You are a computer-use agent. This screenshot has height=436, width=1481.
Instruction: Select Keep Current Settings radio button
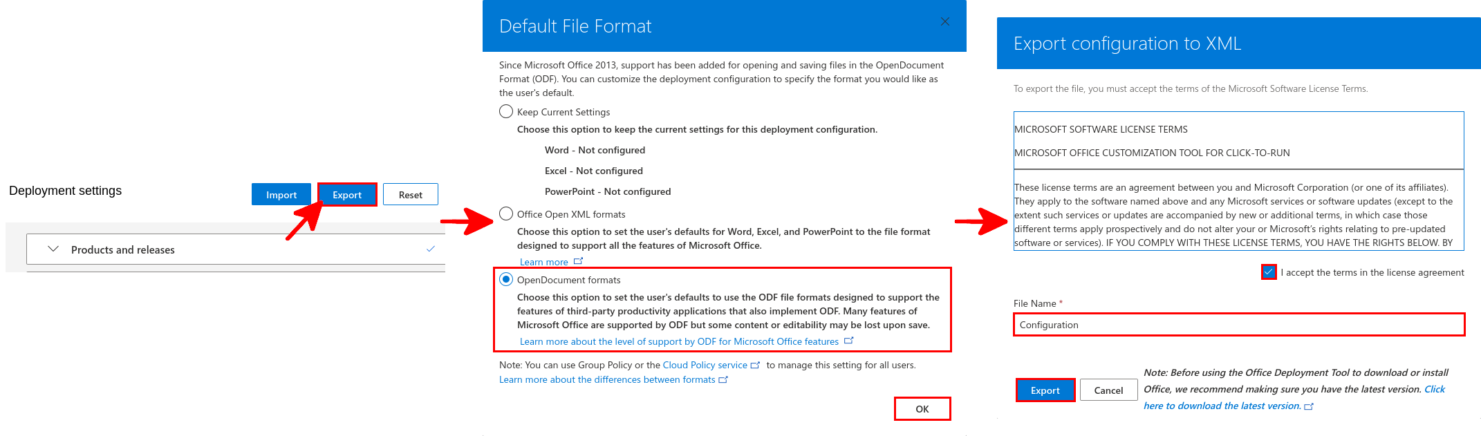pos(506,111)
